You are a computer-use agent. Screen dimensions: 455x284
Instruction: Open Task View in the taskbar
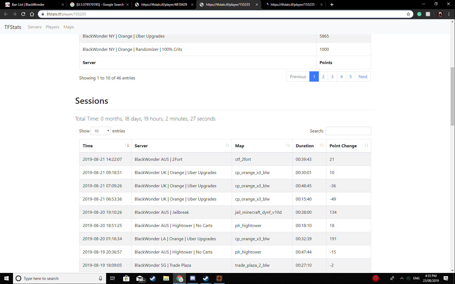tap(113, 278)
